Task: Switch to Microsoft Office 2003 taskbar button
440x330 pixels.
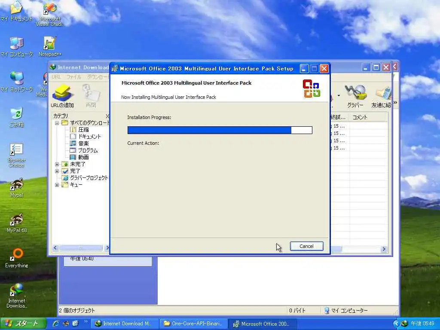Action: (262, 324)
